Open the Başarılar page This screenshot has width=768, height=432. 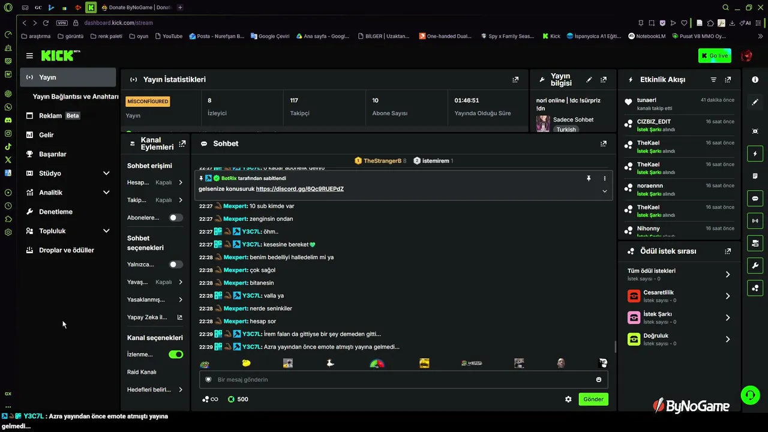pyautogui.click(x=68, y=154)
